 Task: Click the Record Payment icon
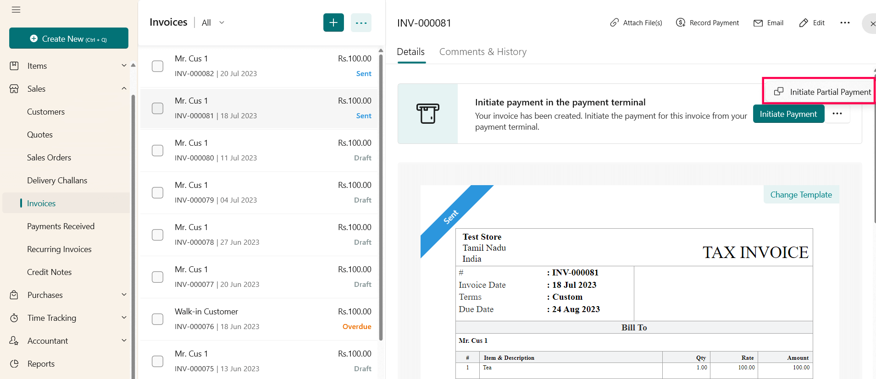click(x=681, y=23)
